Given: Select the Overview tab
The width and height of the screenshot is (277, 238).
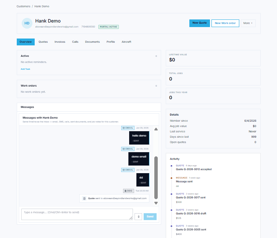Looking at the screenshot, I should point(26,42).
